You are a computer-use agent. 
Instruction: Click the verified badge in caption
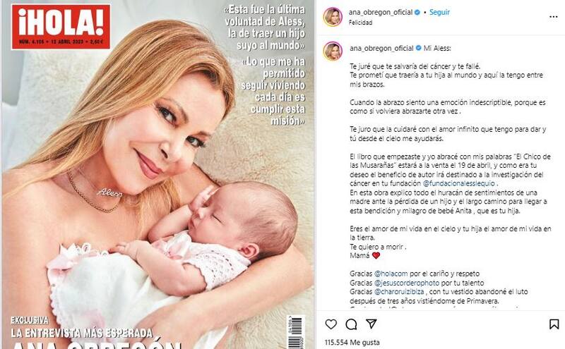(x=418, y=48)
